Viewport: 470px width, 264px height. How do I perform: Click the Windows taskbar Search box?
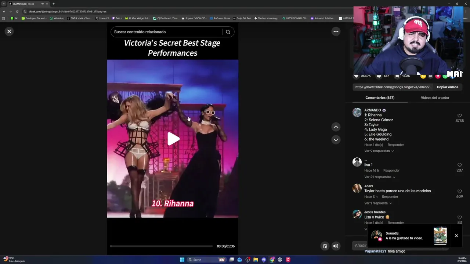[x=206, y=260]
